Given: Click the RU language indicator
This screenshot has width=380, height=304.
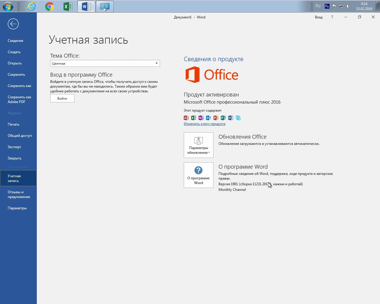Looking at the screenshot, I should tap(318, 6).
